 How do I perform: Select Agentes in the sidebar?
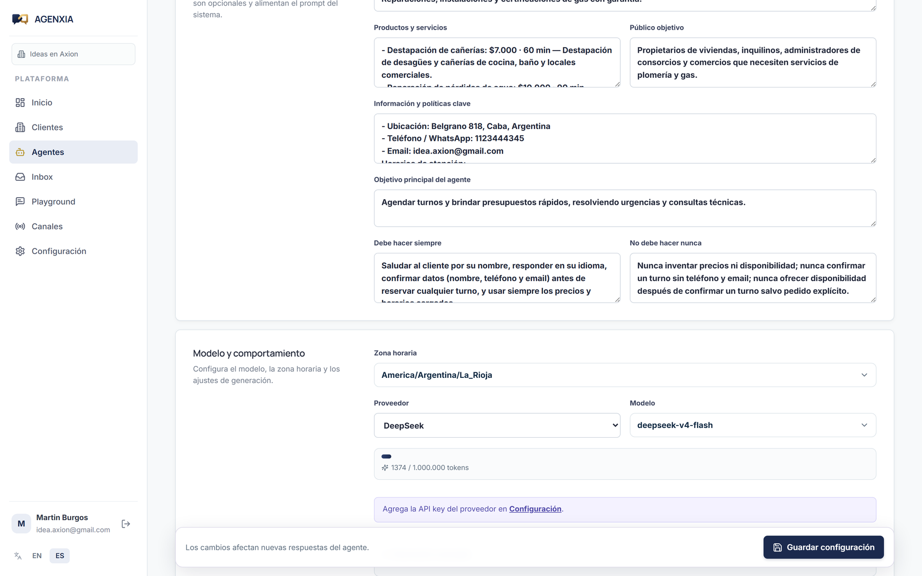click(73, 152)
